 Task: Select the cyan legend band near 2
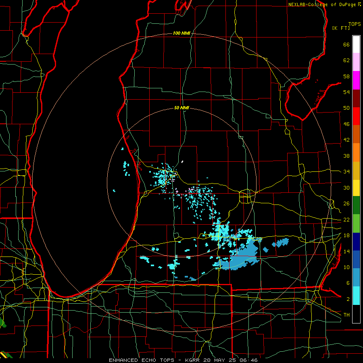(356, 296)
